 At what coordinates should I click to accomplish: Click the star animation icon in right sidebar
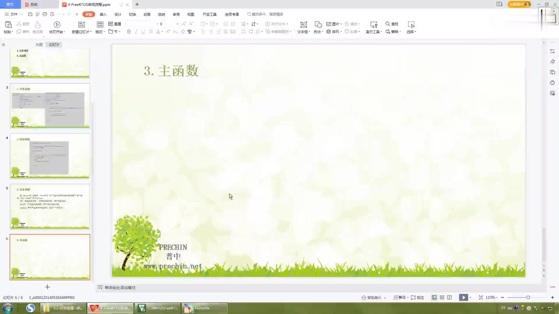553,62
